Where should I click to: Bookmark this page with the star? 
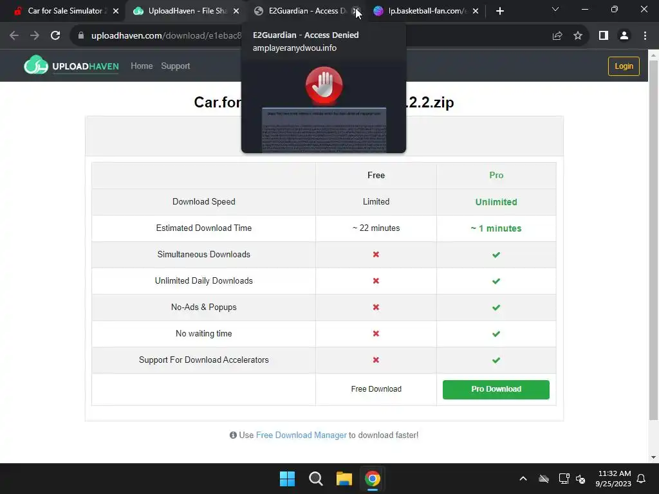(x=578, y=36)
